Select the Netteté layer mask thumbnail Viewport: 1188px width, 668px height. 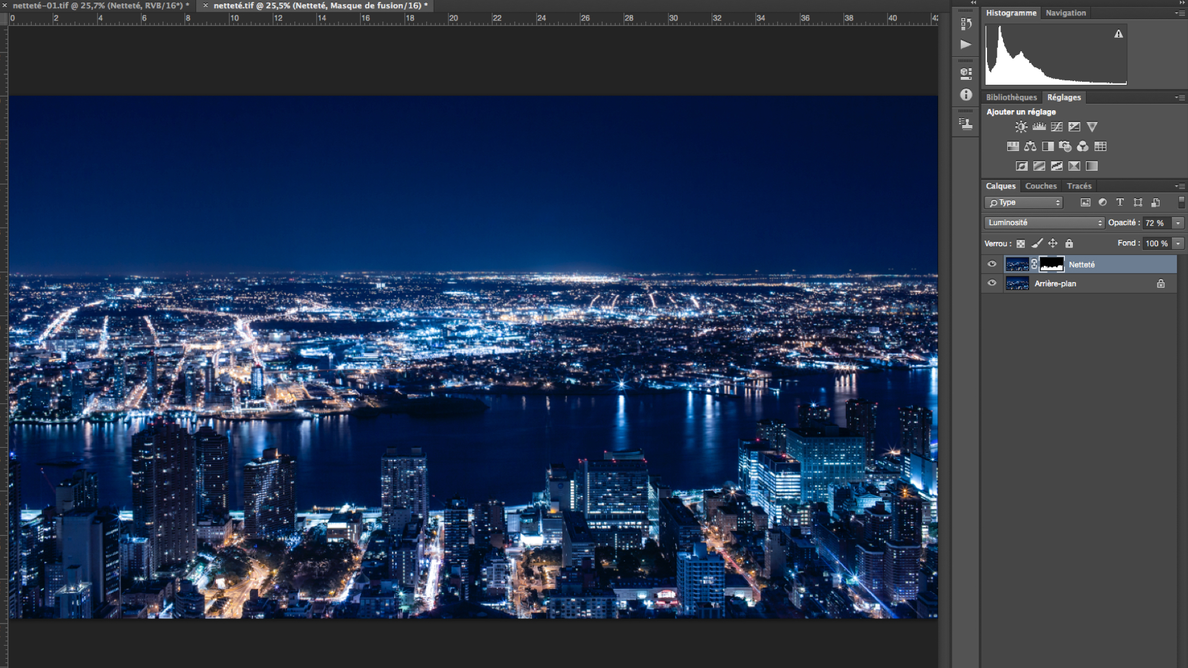pyautogui.click(x=1051, y=264)
